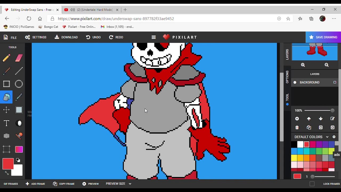Image resolution: width=341 pixels, height=192 pixels.
Task: Rename the layer with edit icon
Action: (332, 119)
